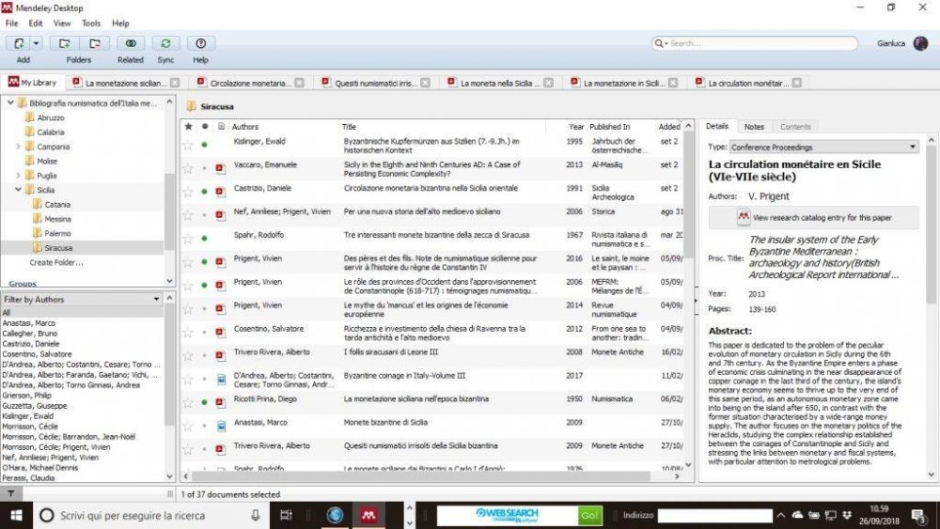940x529 pixels.
Task: Toggle favorite star for Vaccaro, Emanuele row
Action: click(188, 168)
